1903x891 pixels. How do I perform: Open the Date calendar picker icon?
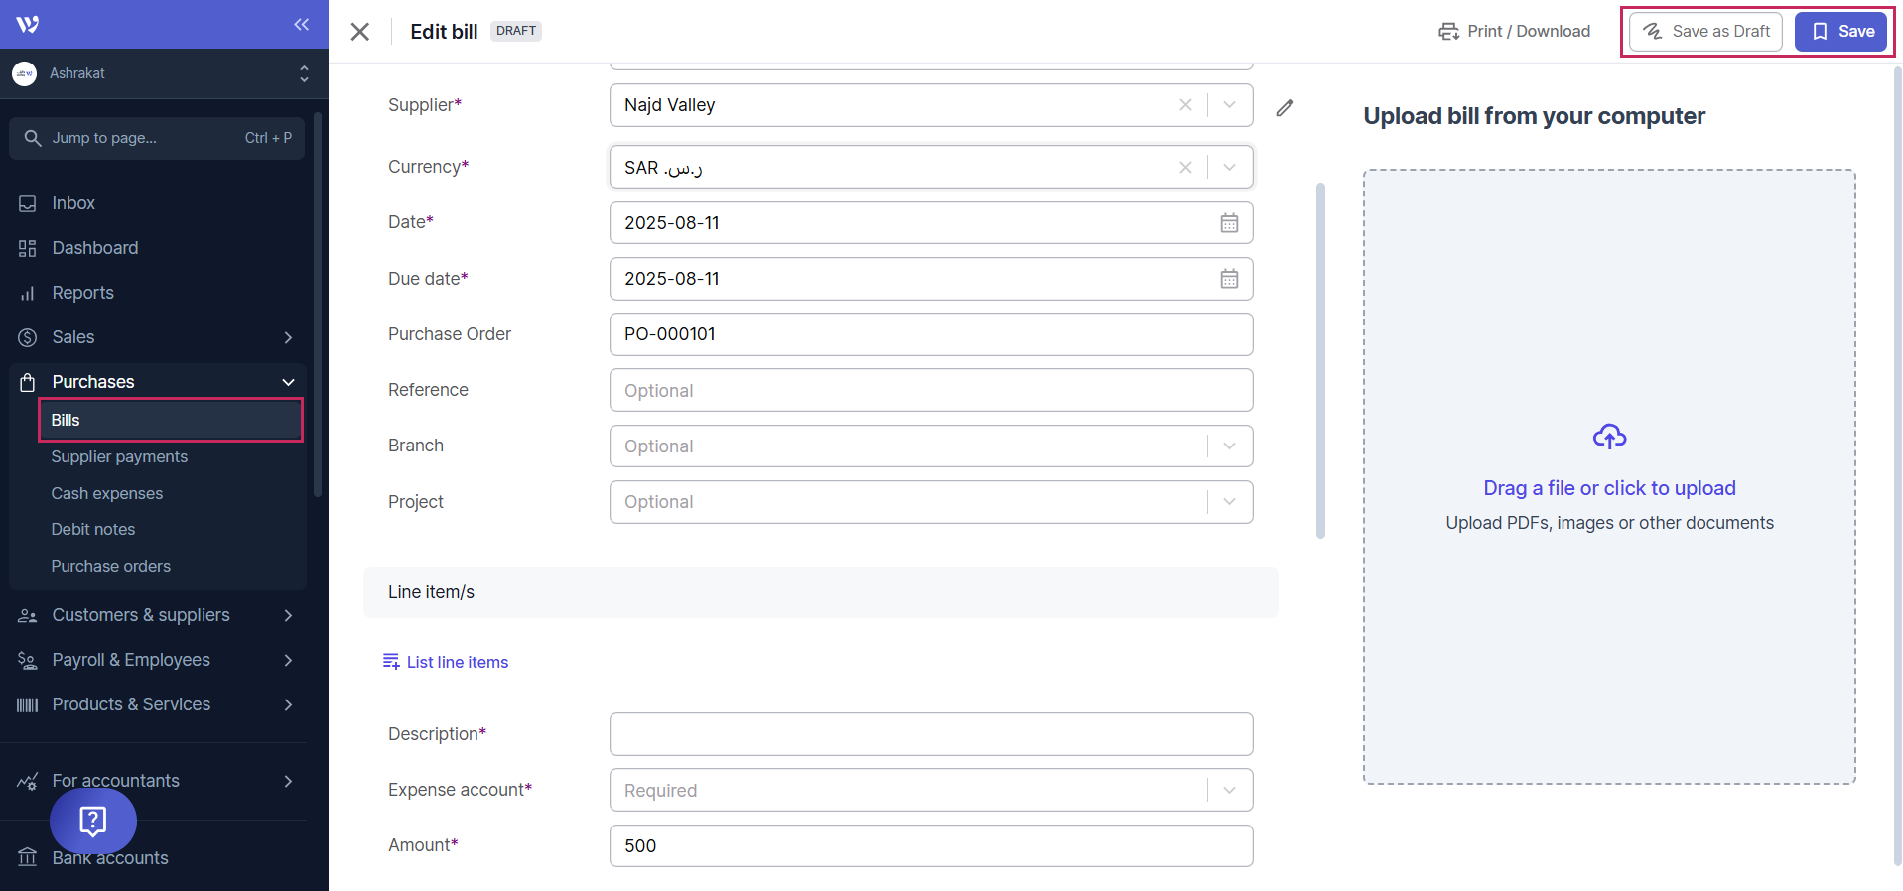click(x=1228, y=223)
